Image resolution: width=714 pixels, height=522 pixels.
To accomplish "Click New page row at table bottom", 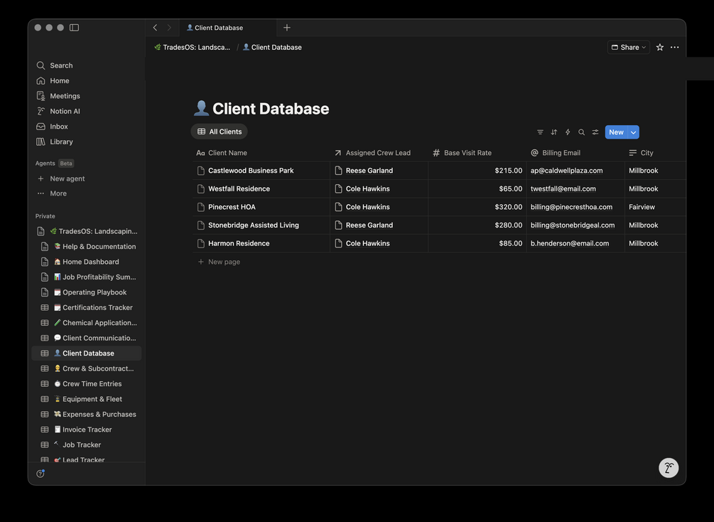I will pyautogui.click(x=224, y=262).
